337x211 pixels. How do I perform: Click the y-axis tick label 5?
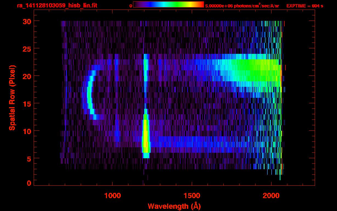click(x=29, y=159)
